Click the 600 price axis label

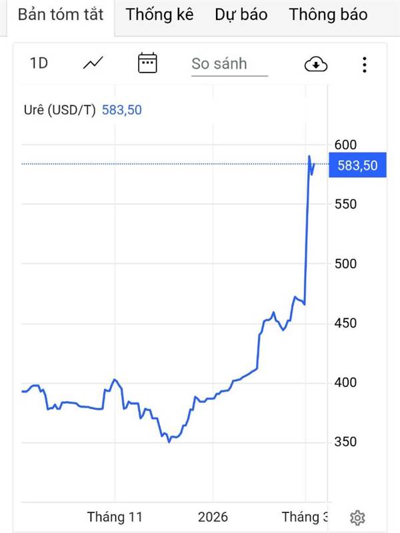[346, 145]
